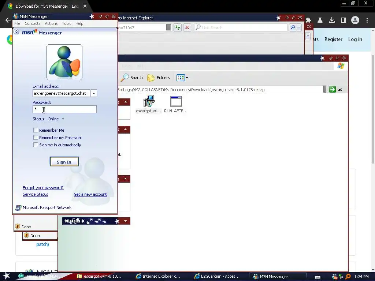Enable Sign me in automatically checkbox
The image size is (375, 281).
(36, 145)
